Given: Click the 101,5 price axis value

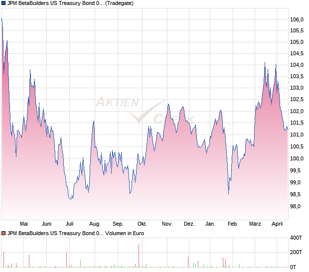Looking at the screenshot, I should (x=297, y=123).
